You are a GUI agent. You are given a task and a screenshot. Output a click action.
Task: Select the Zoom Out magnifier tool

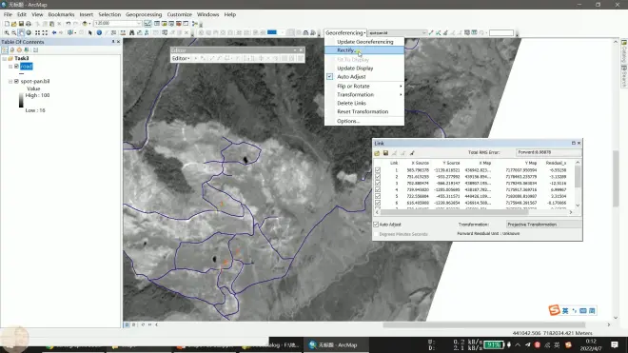pyautogui.click(x=14, y=33)
